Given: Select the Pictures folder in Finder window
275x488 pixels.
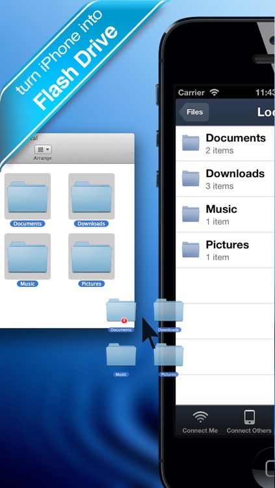Looking at the screenshot, I should point(92,256).
